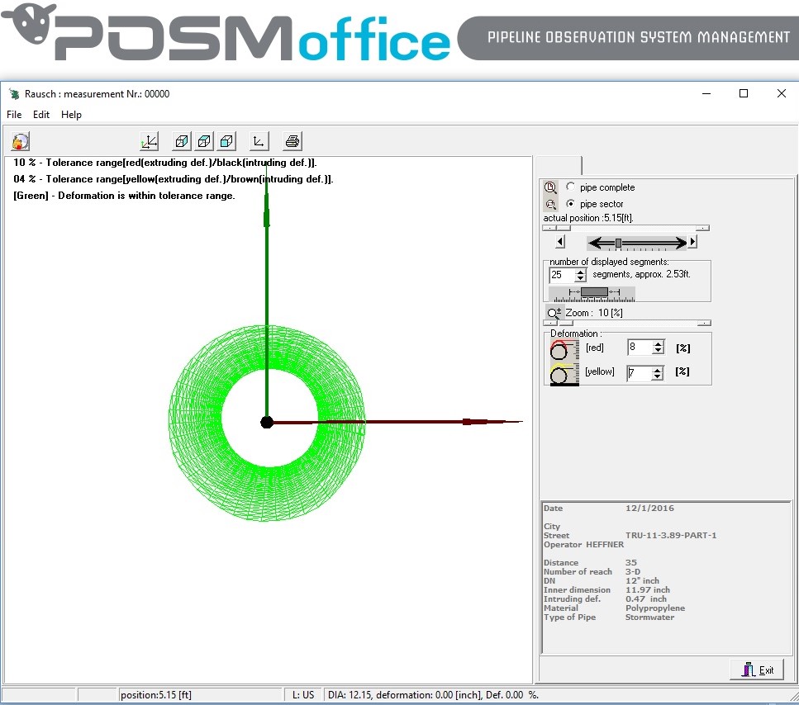This screenshot has height=705, width=799.
Task: Select the second cube view icon
Action: click(204, 141)
